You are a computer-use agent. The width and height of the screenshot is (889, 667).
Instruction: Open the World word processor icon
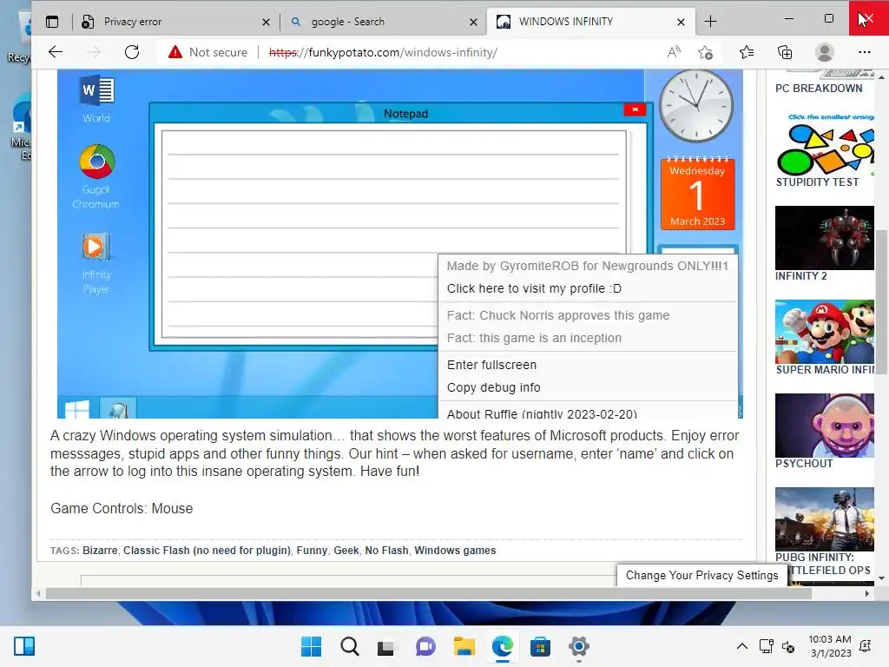click(97, 98)
